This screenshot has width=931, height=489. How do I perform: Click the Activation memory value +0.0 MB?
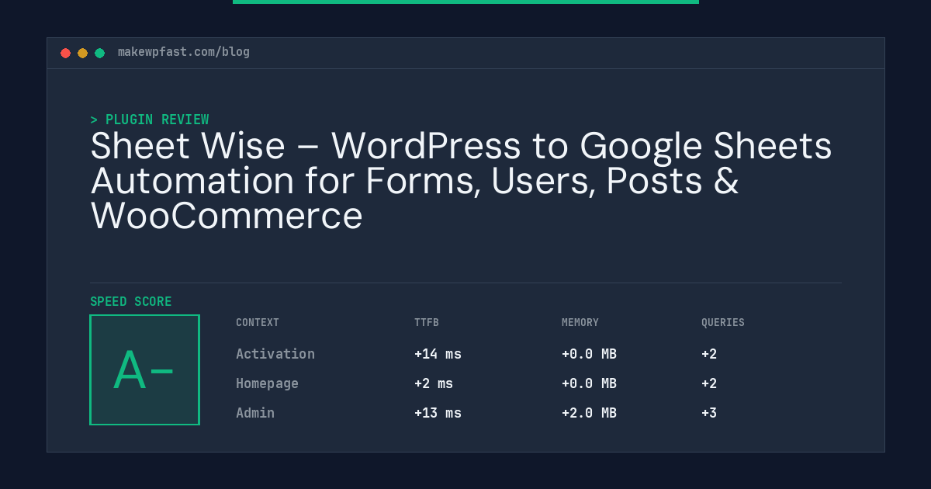click(589, 354)
